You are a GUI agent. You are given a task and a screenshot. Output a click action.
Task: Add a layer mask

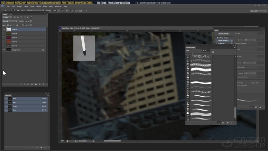coord(28,84)
